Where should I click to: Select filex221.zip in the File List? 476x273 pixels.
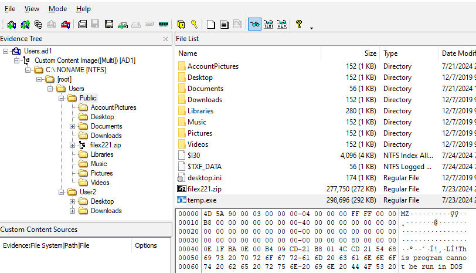point(203,189)
